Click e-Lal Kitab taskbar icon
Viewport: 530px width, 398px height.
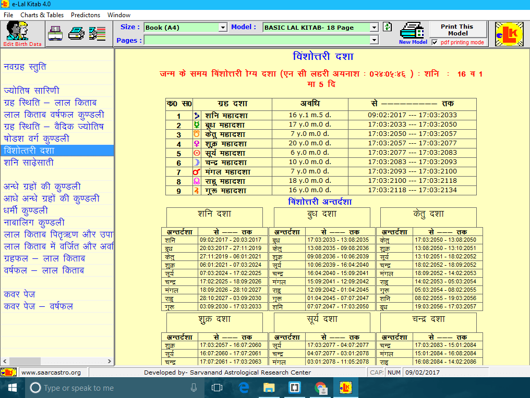pyautogui.click(x=345, y=388)
